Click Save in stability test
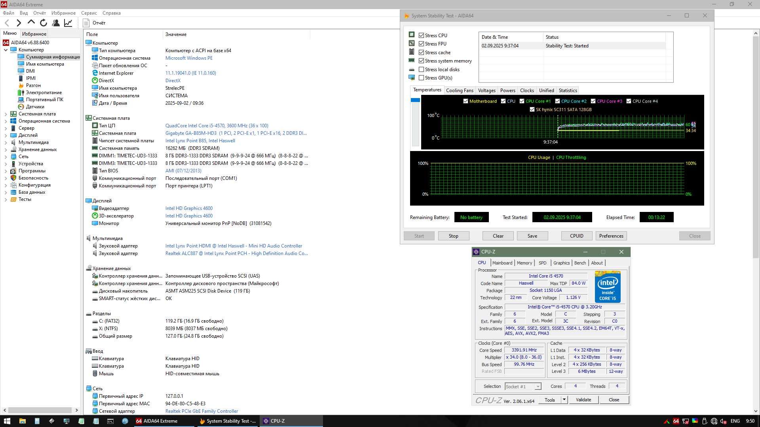 pyautogui.click(x=532, y=236)
